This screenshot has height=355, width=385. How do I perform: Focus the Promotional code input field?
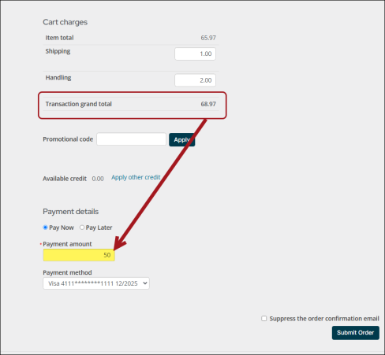(x=131, y=139)
